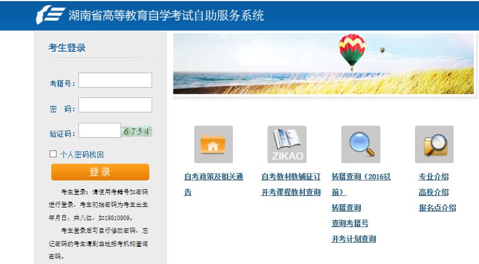This screenshot has height=264, width=479.
Task: Click the captcha image 6754
Action: click(x=137, y=131)
